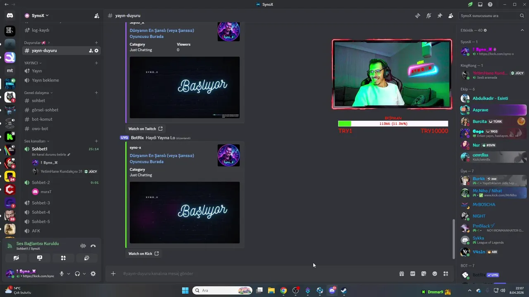Open voice connection signal icon
Image resolution: width=529 pixels, height=297 pixels.
point(10,246)
